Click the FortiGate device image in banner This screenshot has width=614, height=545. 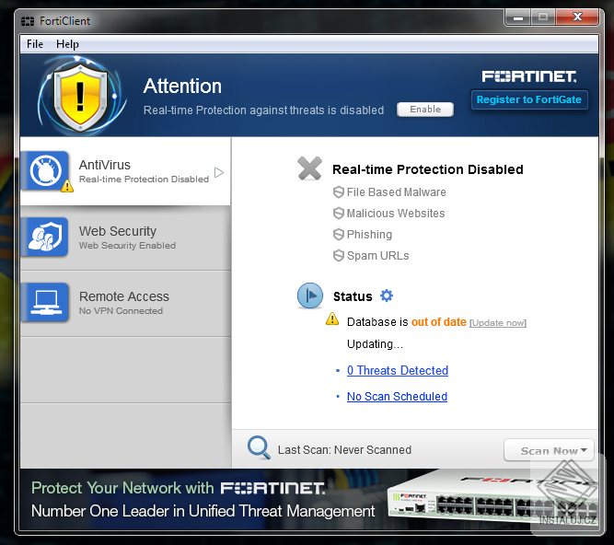pos(492,495)
